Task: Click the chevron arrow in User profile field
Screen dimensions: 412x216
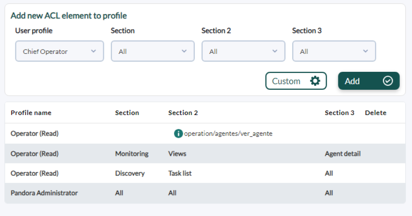Action: tap(93, 51)
